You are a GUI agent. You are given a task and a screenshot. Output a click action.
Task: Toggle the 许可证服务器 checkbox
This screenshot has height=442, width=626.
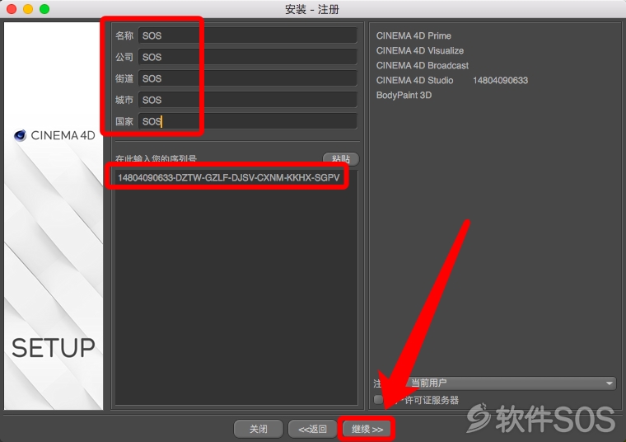coord(378,400)
